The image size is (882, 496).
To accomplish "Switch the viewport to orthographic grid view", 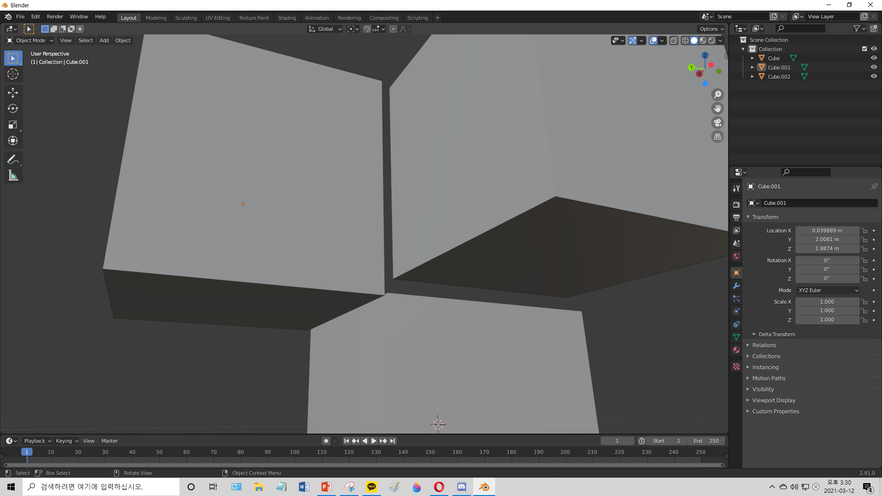I will coord(718,137).
